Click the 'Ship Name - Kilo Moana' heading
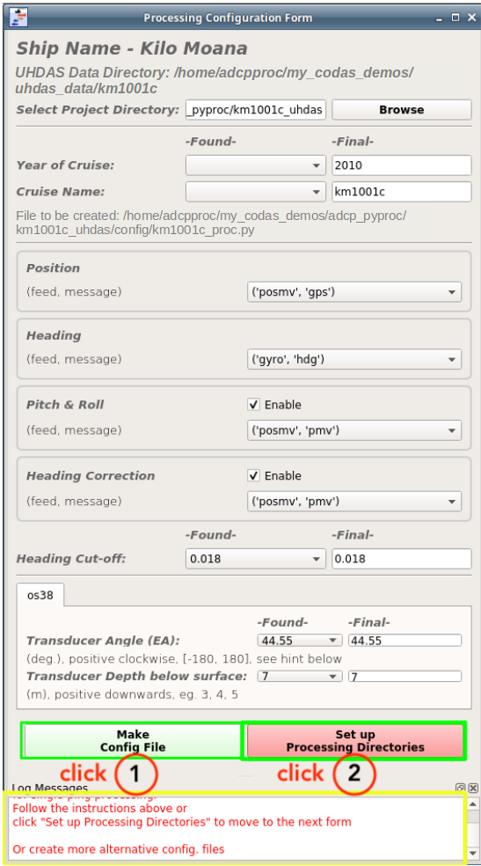This screenshot has width=481, height=866. click(x=131, y=48)
